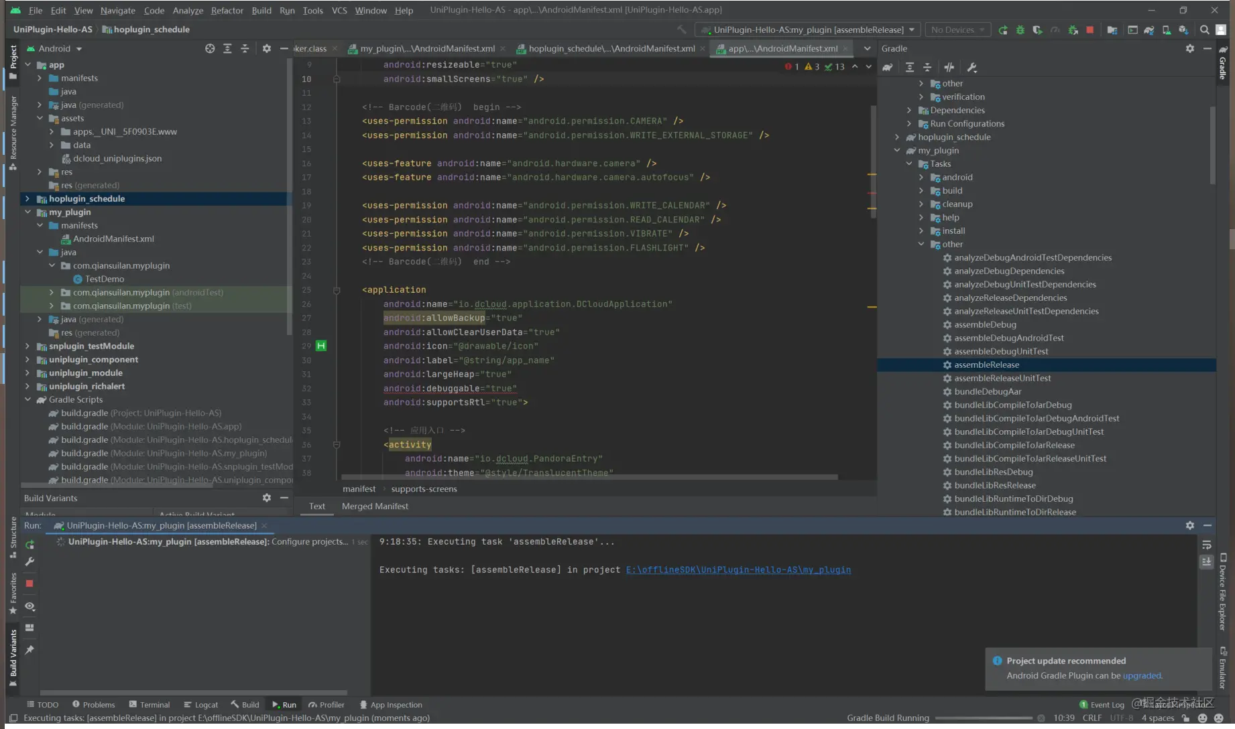Open the run configuration dropdown
The image size is (1235, 729).
809,30
